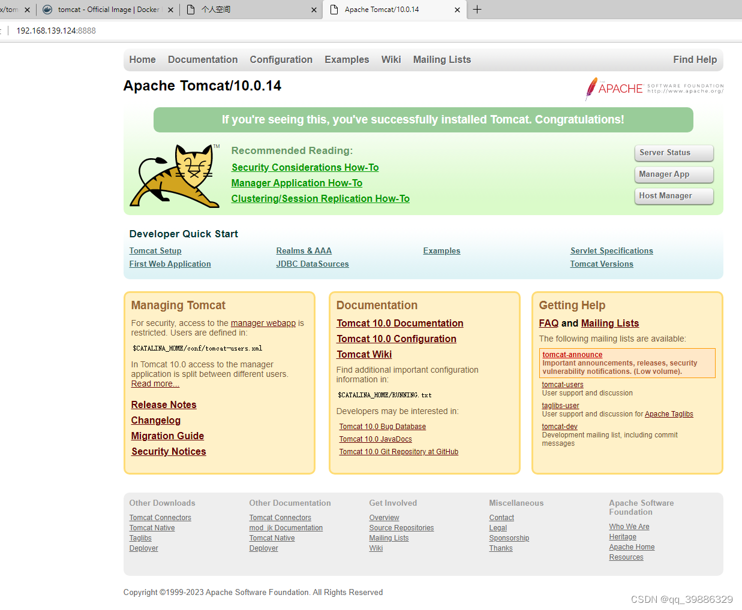Image resolution: width=742 pixels, height=610 pixels.
Task: Click the Tomcat cat mascot logo
Action: click(175, 176)
